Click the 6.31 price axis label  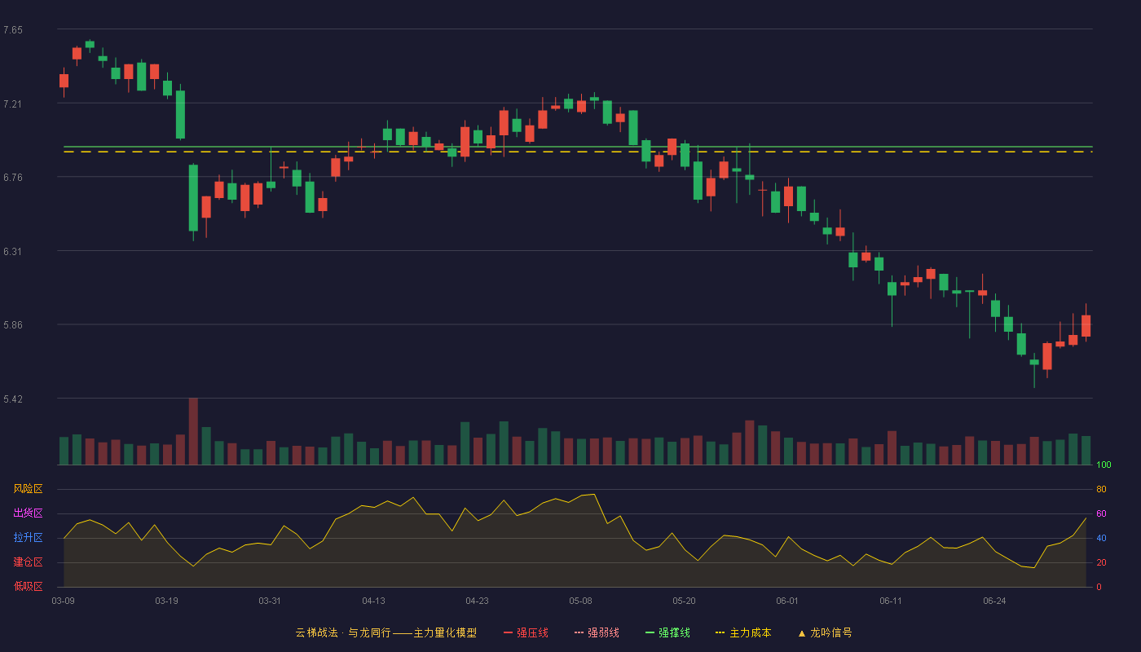[13, 251]
